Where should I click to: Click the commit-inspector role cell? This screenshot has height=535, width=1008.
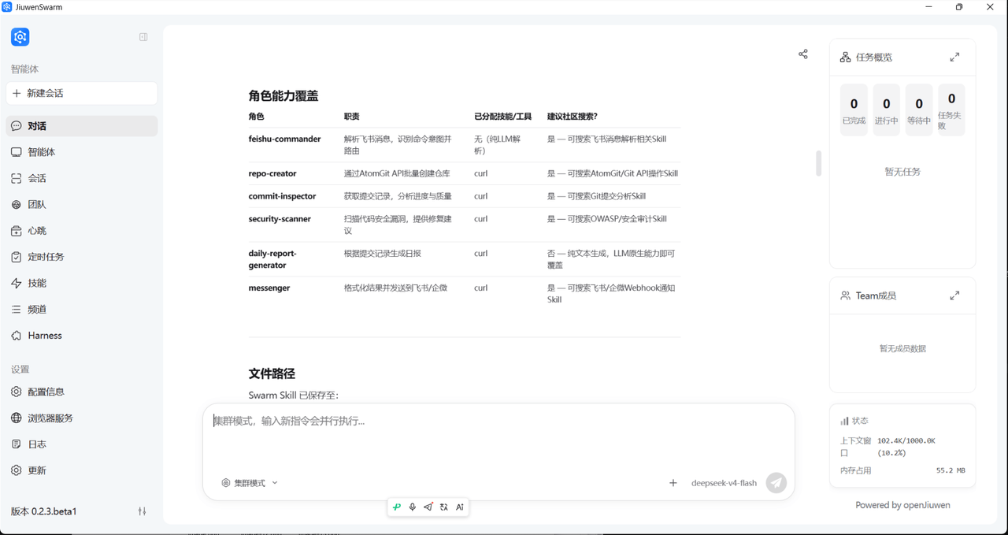pos(282,196)
